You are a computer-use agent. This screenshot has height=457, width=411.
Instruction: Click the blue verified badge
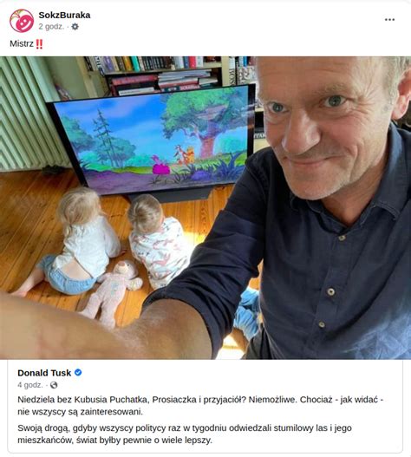[78, 373]
